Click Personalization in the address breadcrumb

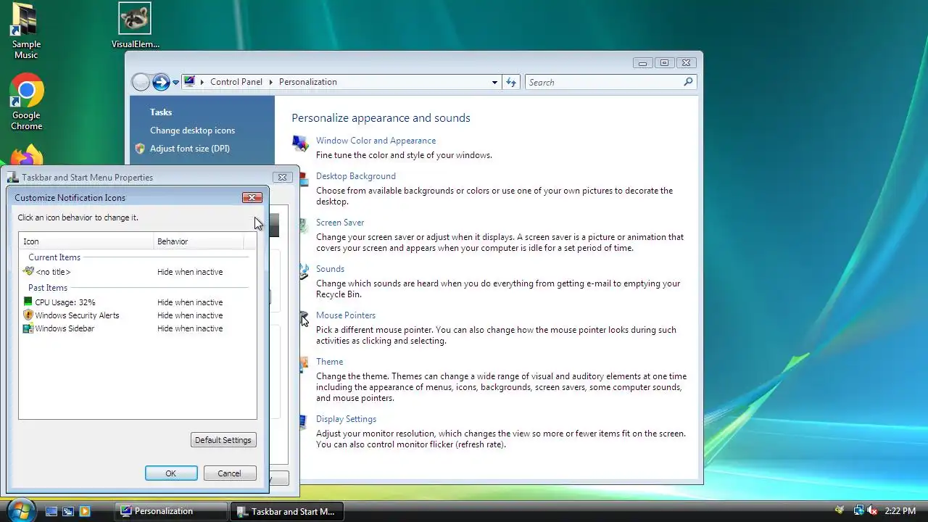(307, 82)
